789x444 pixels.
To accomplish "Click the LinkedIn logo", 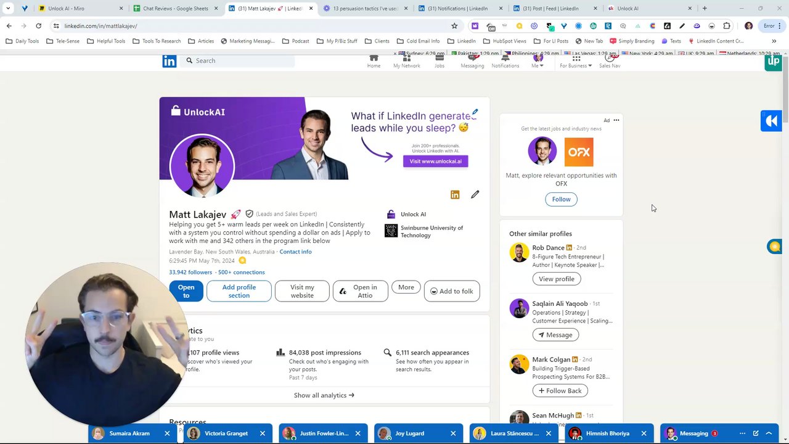I will (170, 61).
